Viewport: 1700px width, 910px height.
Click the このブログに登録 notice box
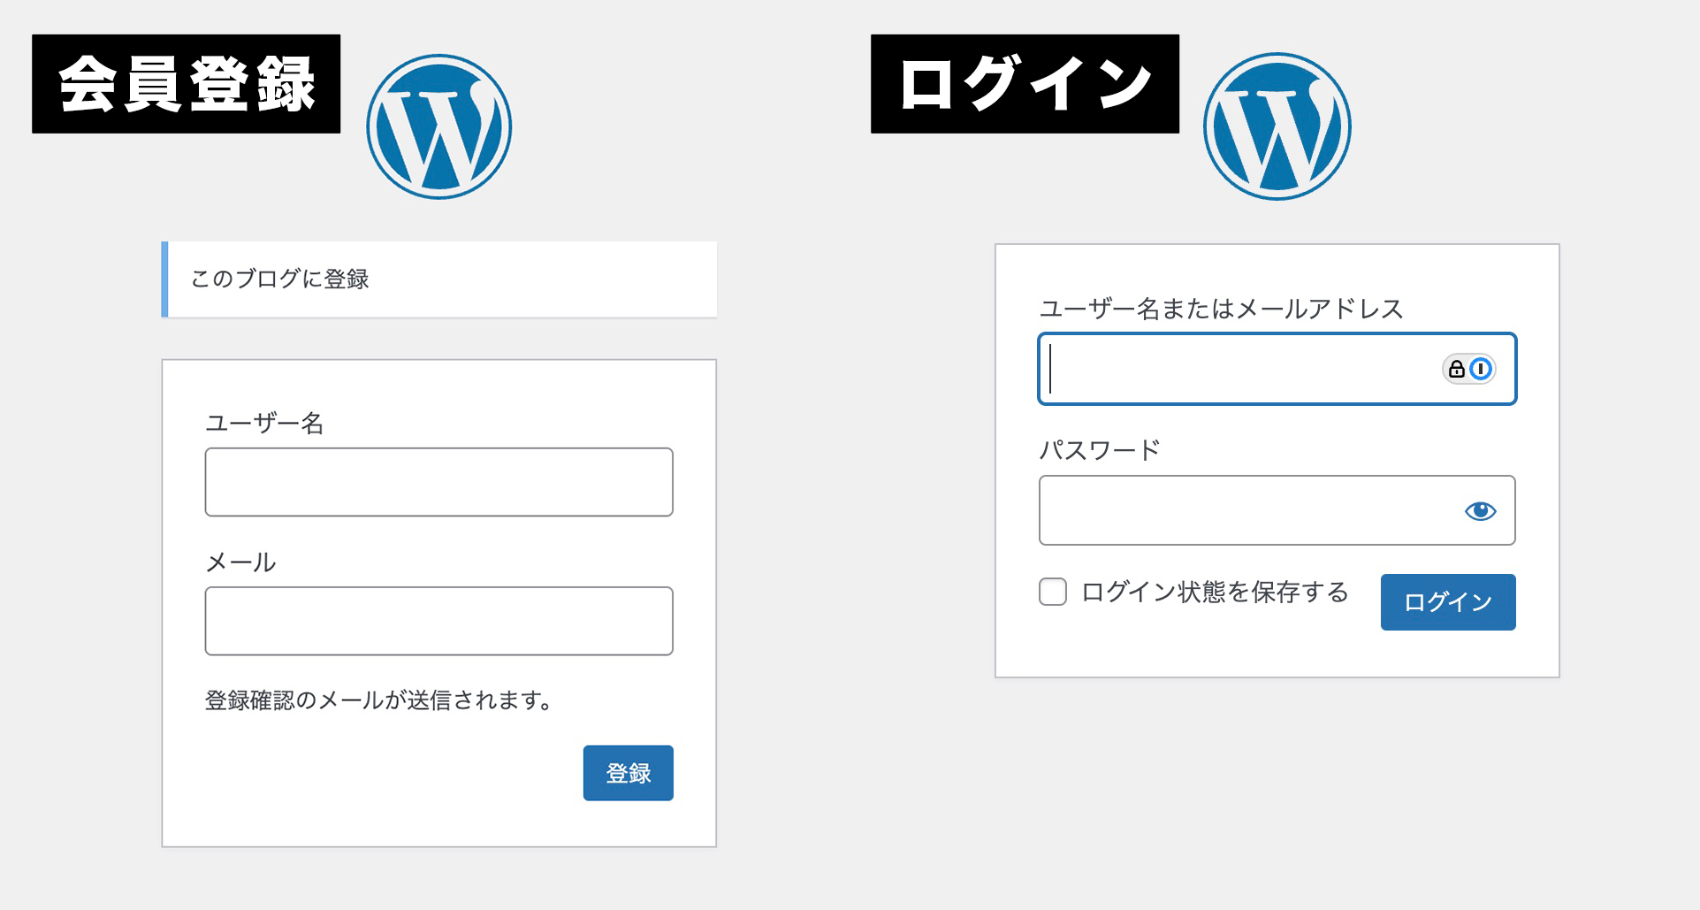coord(440,279)
